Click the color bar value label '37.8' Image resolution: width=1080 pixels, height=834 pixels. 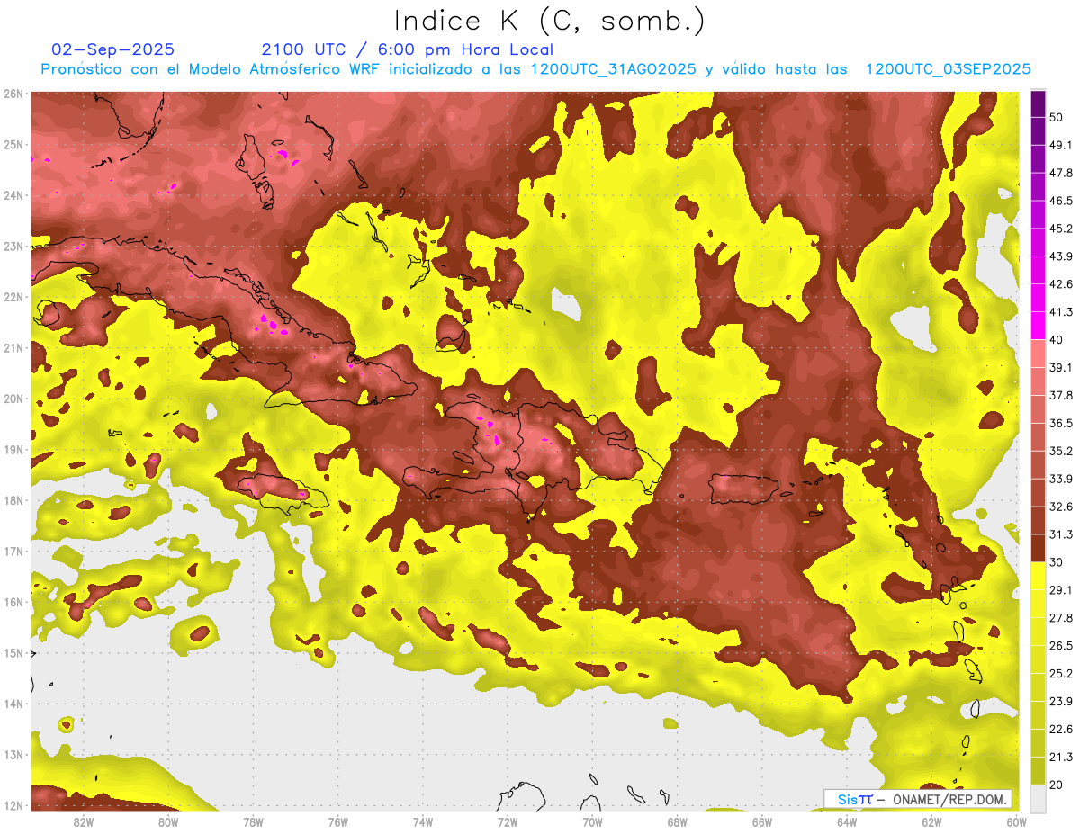[1061, 395]
